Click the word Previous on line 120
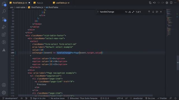Screen dimensions: 179x100 tap(42, 84)
